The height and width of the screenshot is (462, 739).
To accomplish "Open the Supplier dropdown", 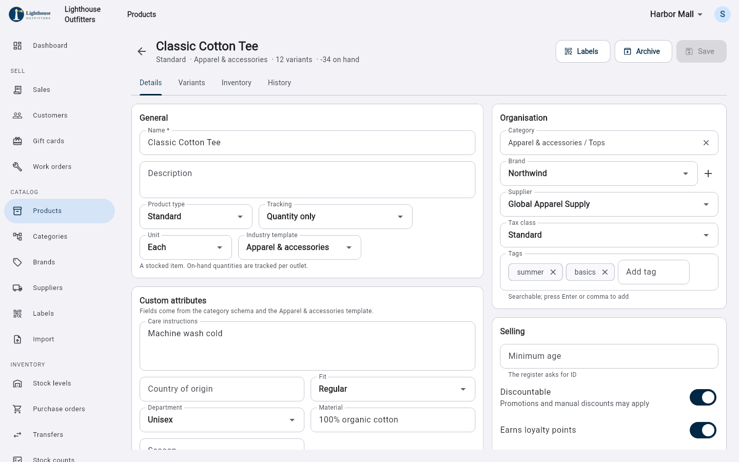I will coord(609,204).
